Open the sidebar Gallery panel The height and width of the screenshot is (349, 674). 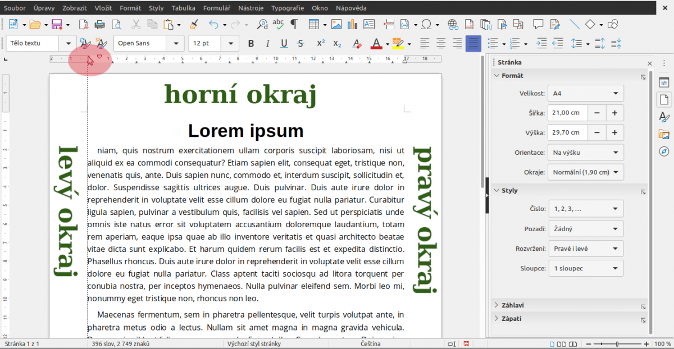(664, 135)
